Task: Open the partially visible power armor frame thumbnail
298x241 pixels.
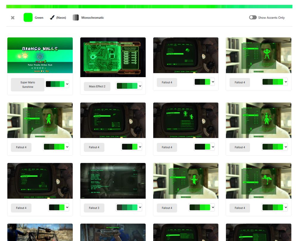Action: coord(40,232)
